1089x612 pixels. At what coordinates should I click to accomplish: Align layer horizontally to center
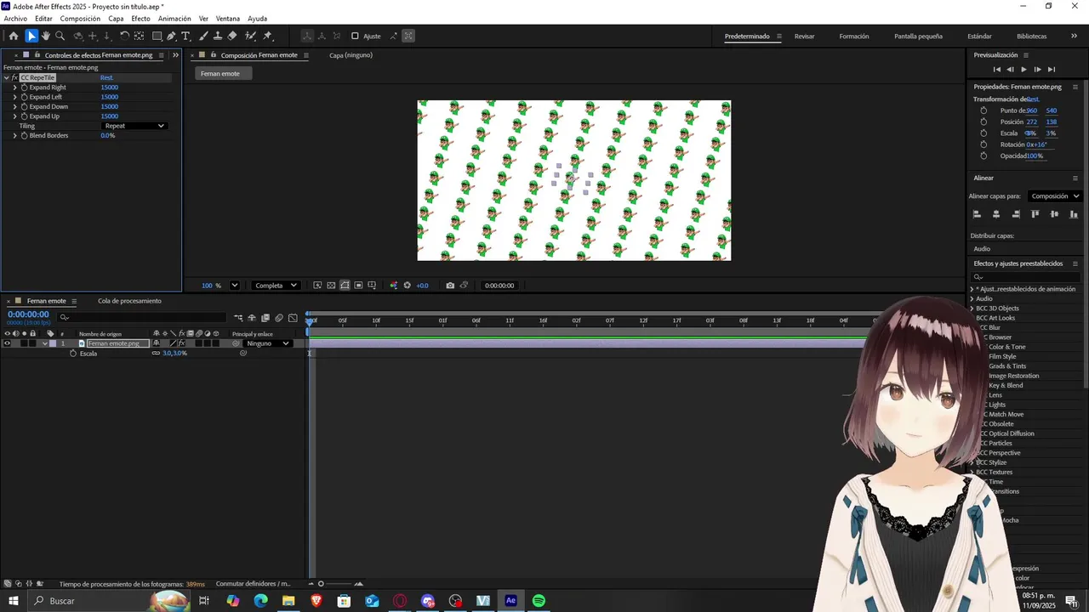coord(996,214)
